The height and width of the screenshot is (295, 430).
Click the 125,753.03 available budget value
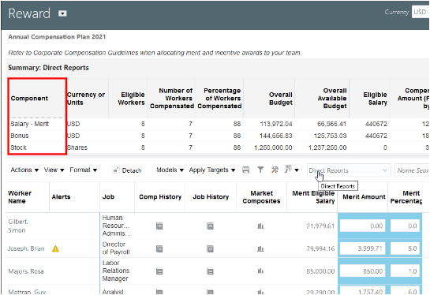327,136
